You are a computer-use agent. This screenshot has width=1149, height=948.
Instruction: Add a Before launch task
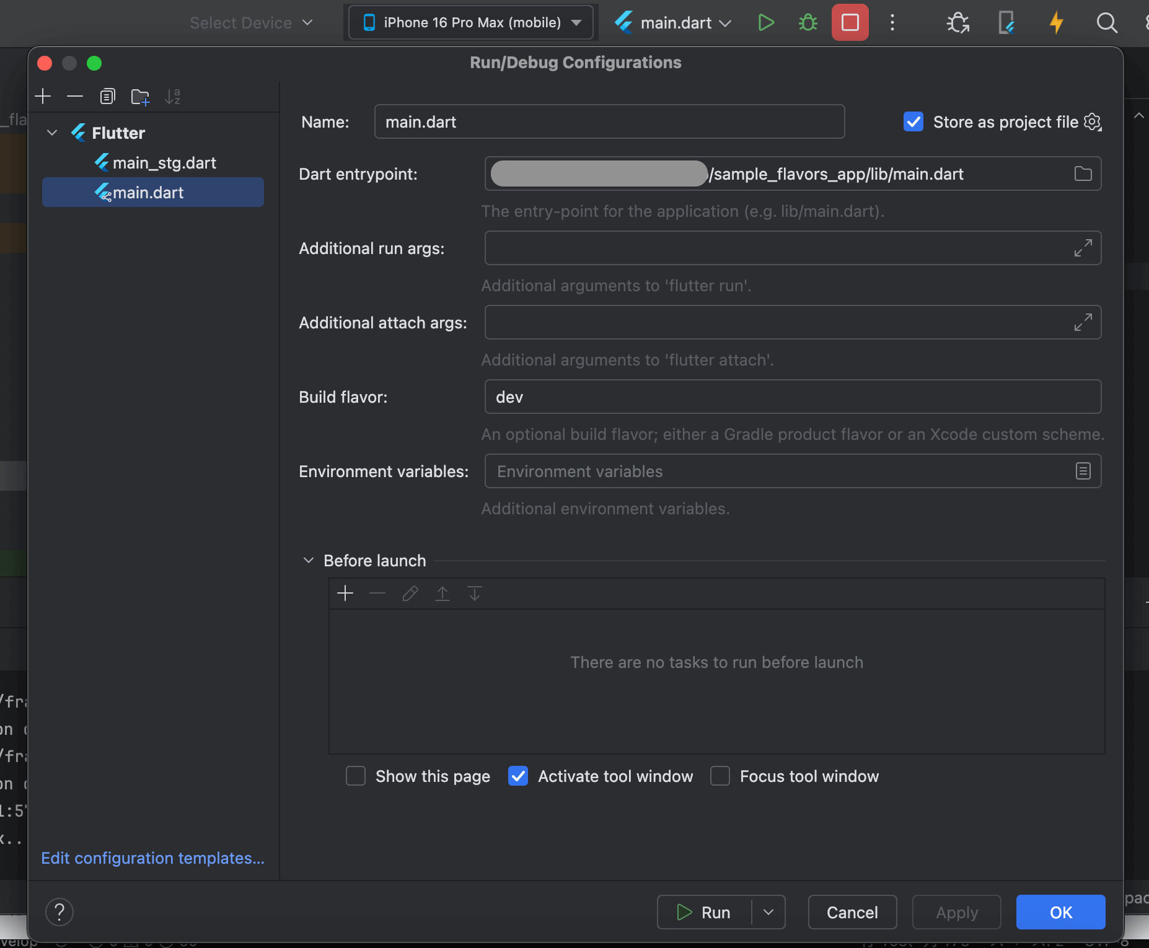tap(345, 594)
